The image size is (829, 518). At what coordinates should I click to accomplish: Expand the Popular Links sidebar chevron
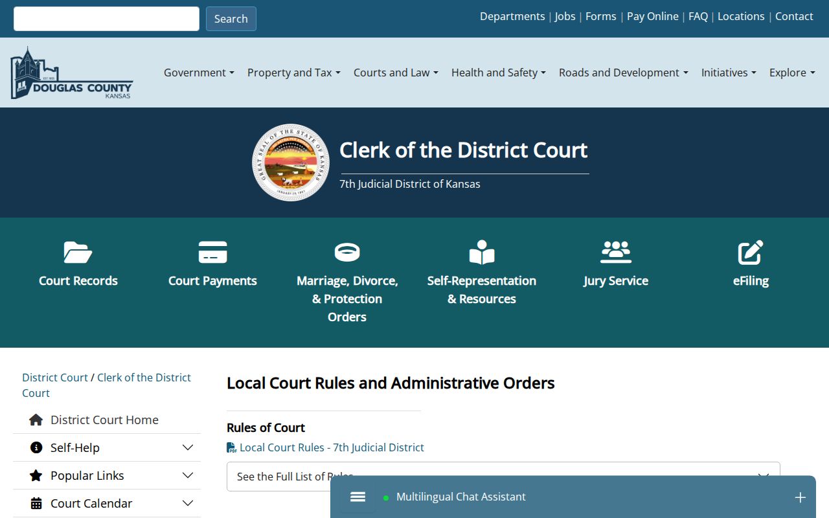(x=188, y=475)
